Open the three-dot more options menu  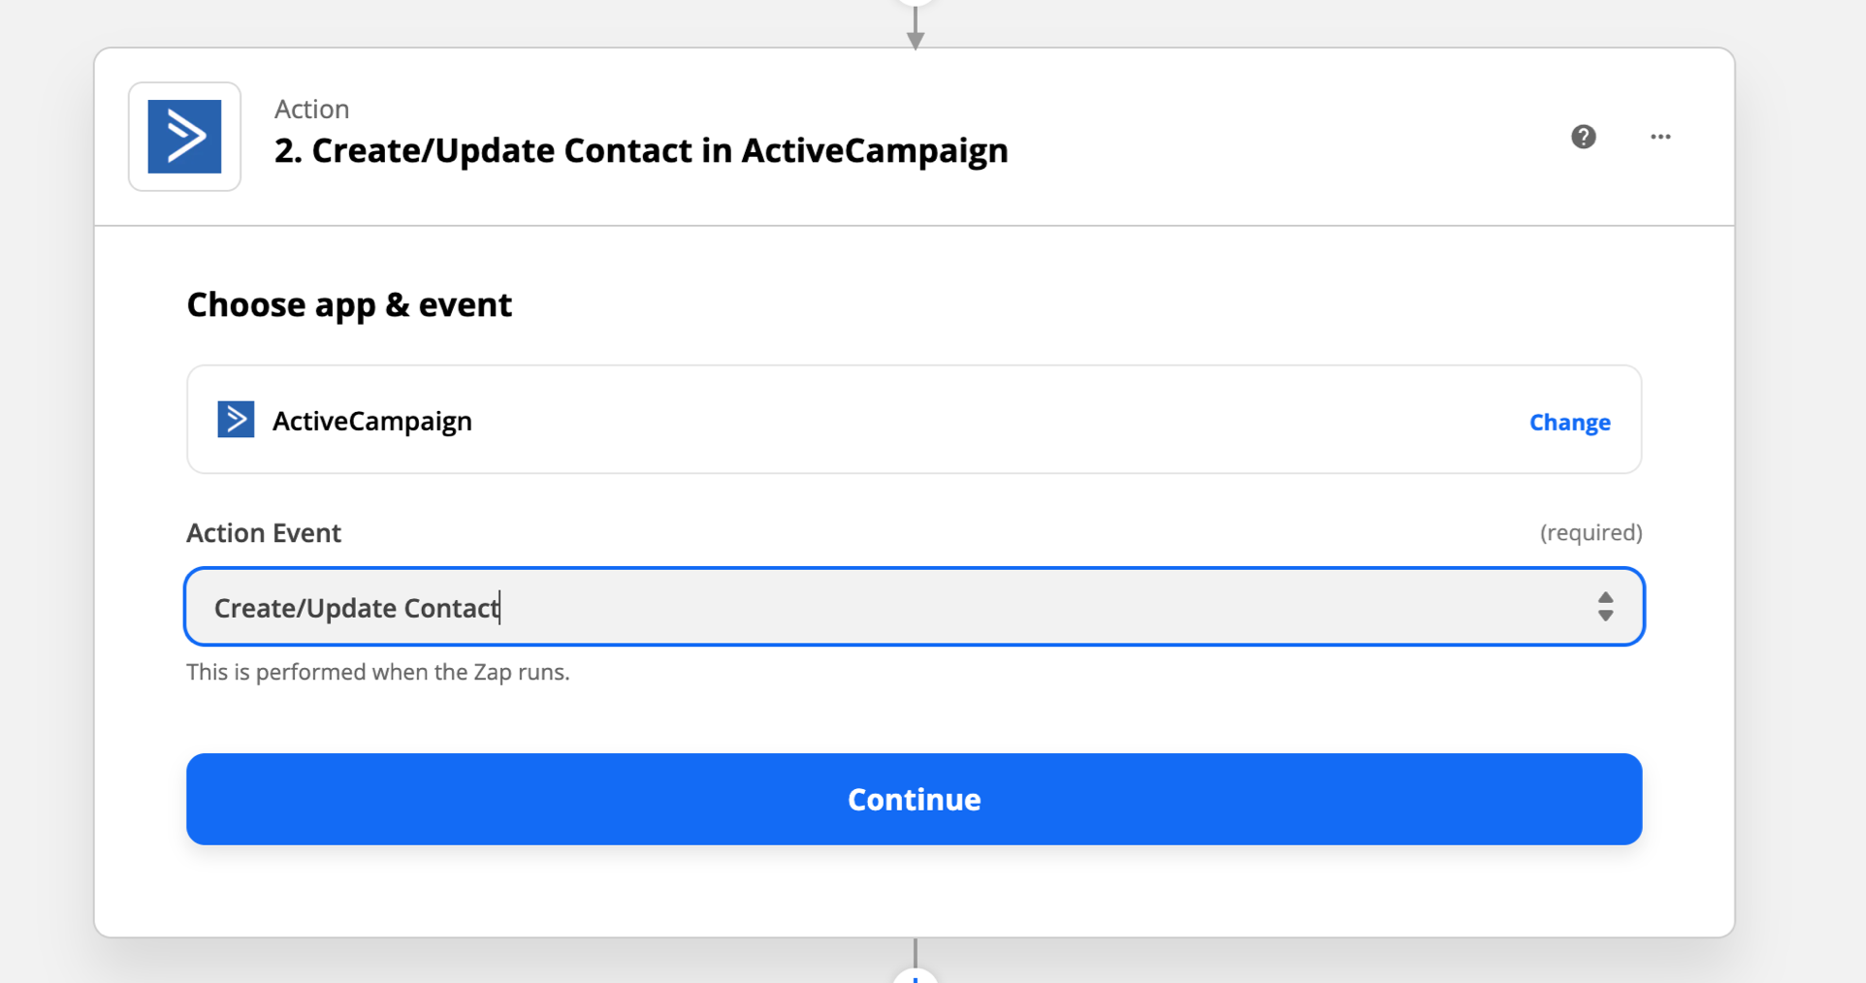point(1660,137)
